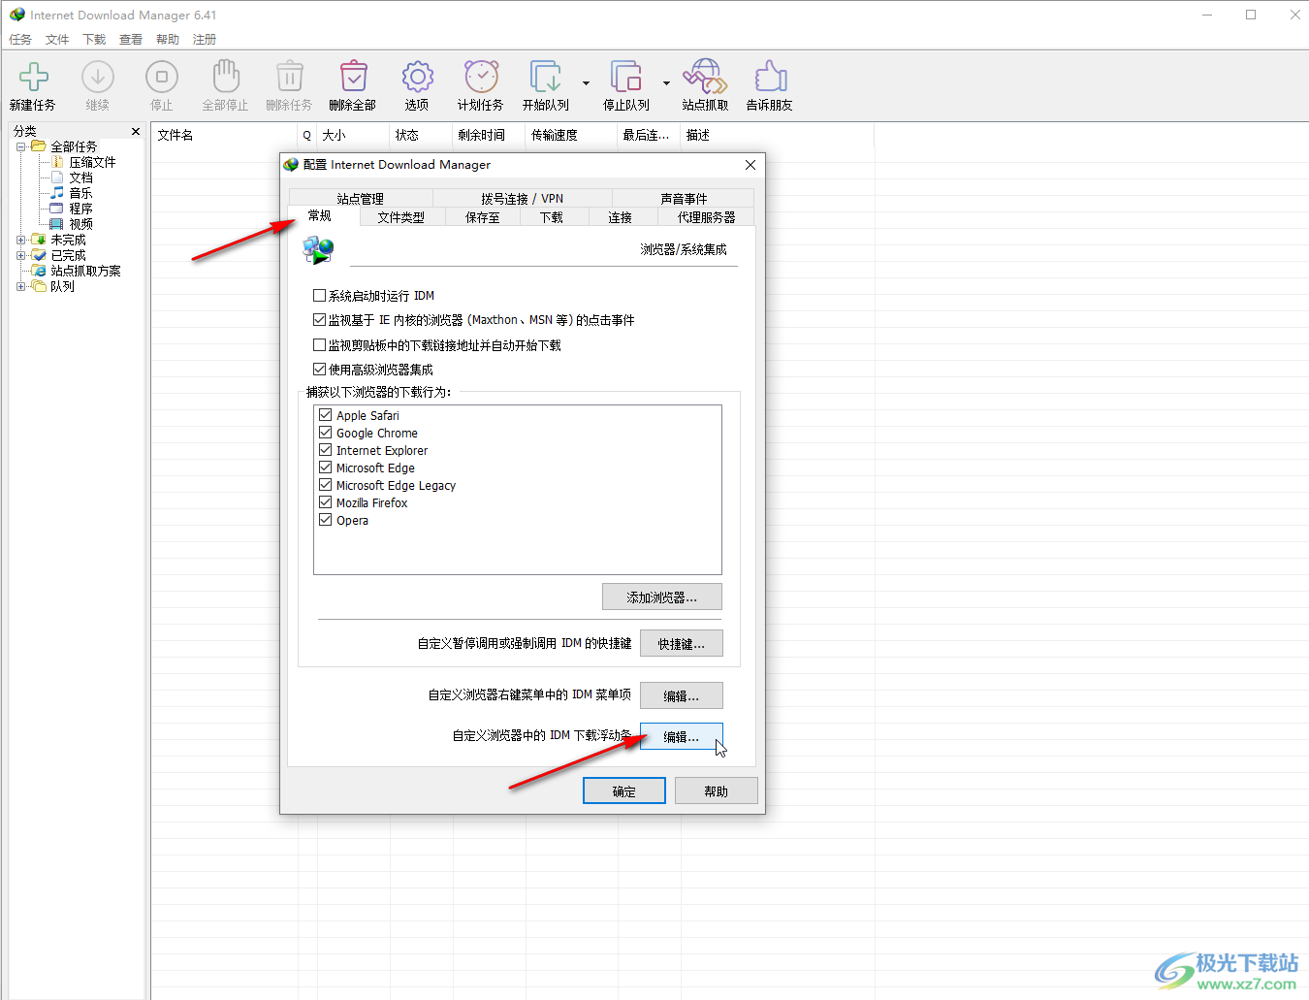1309x1000 pixels.
Task: Open 开始队列 dropdown arrow
Action: coord(586,83)
